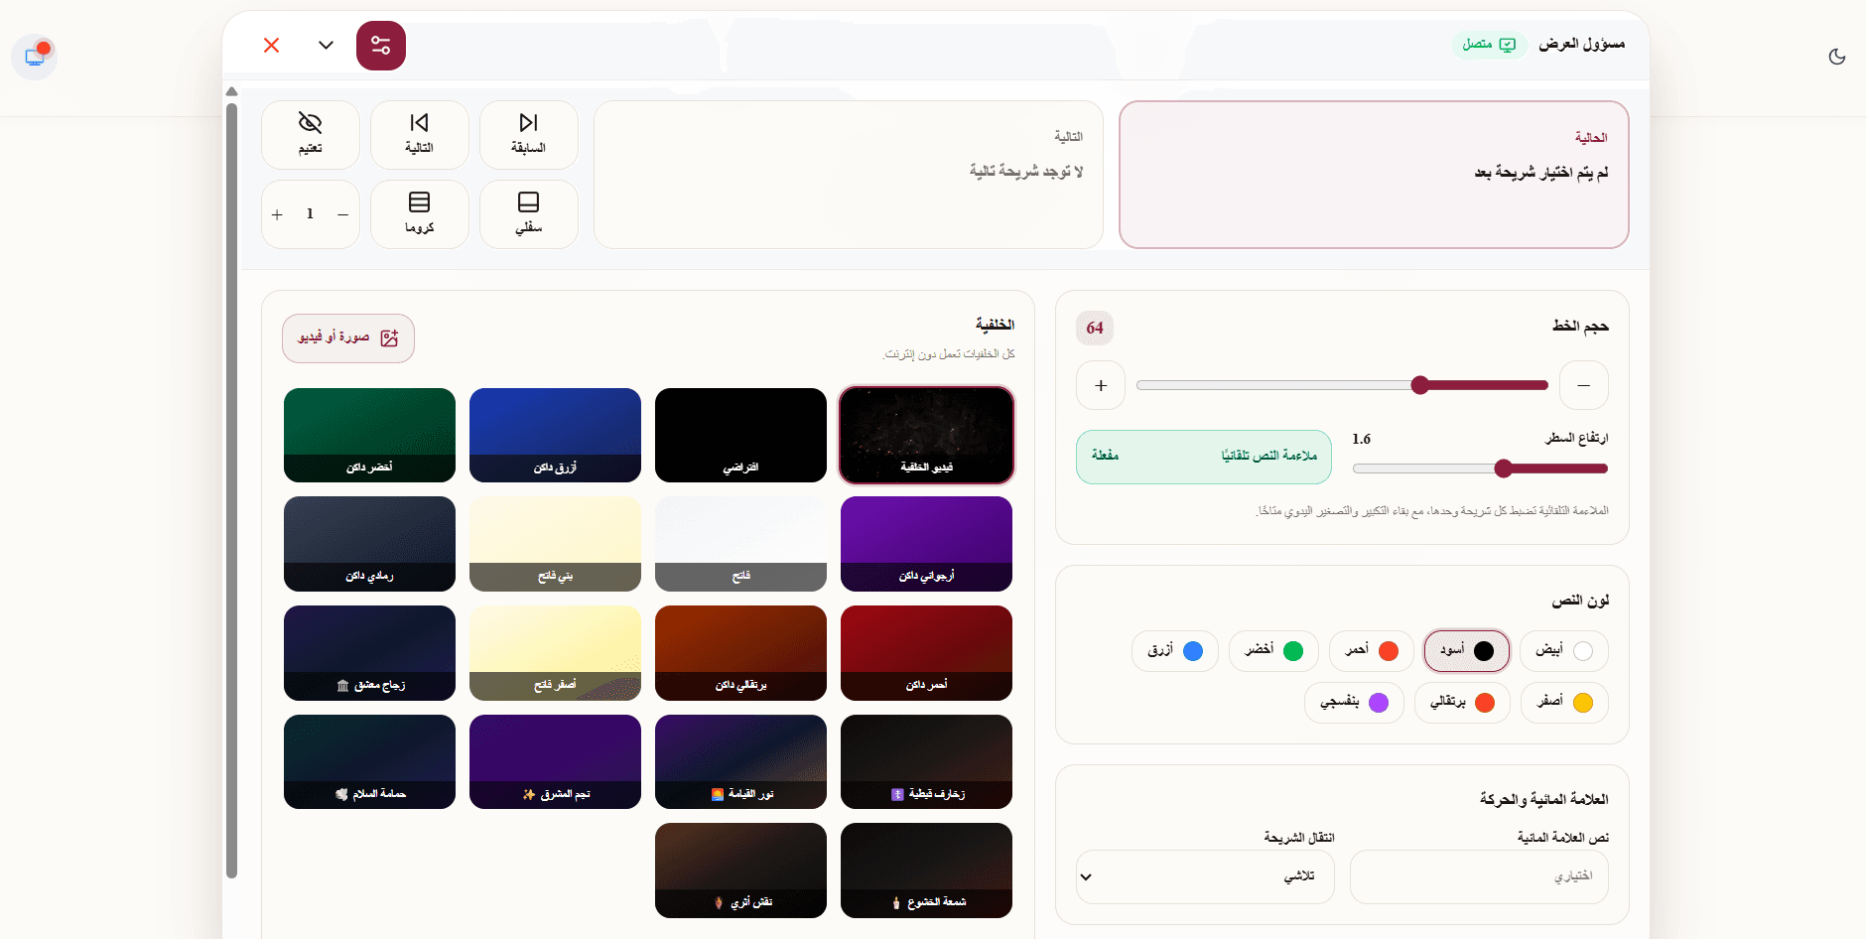Adjust the font size slider handle
Viewport: 1866px width, 939px height.
pos(1420,385)
